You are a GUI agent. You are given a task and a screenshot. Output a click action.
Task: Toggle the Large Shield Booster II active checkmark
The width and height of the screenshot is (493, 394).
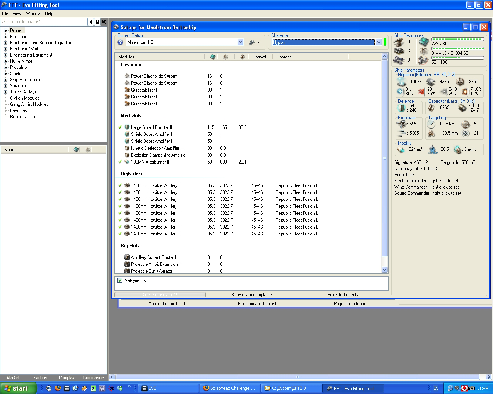[x=120, y=127]
